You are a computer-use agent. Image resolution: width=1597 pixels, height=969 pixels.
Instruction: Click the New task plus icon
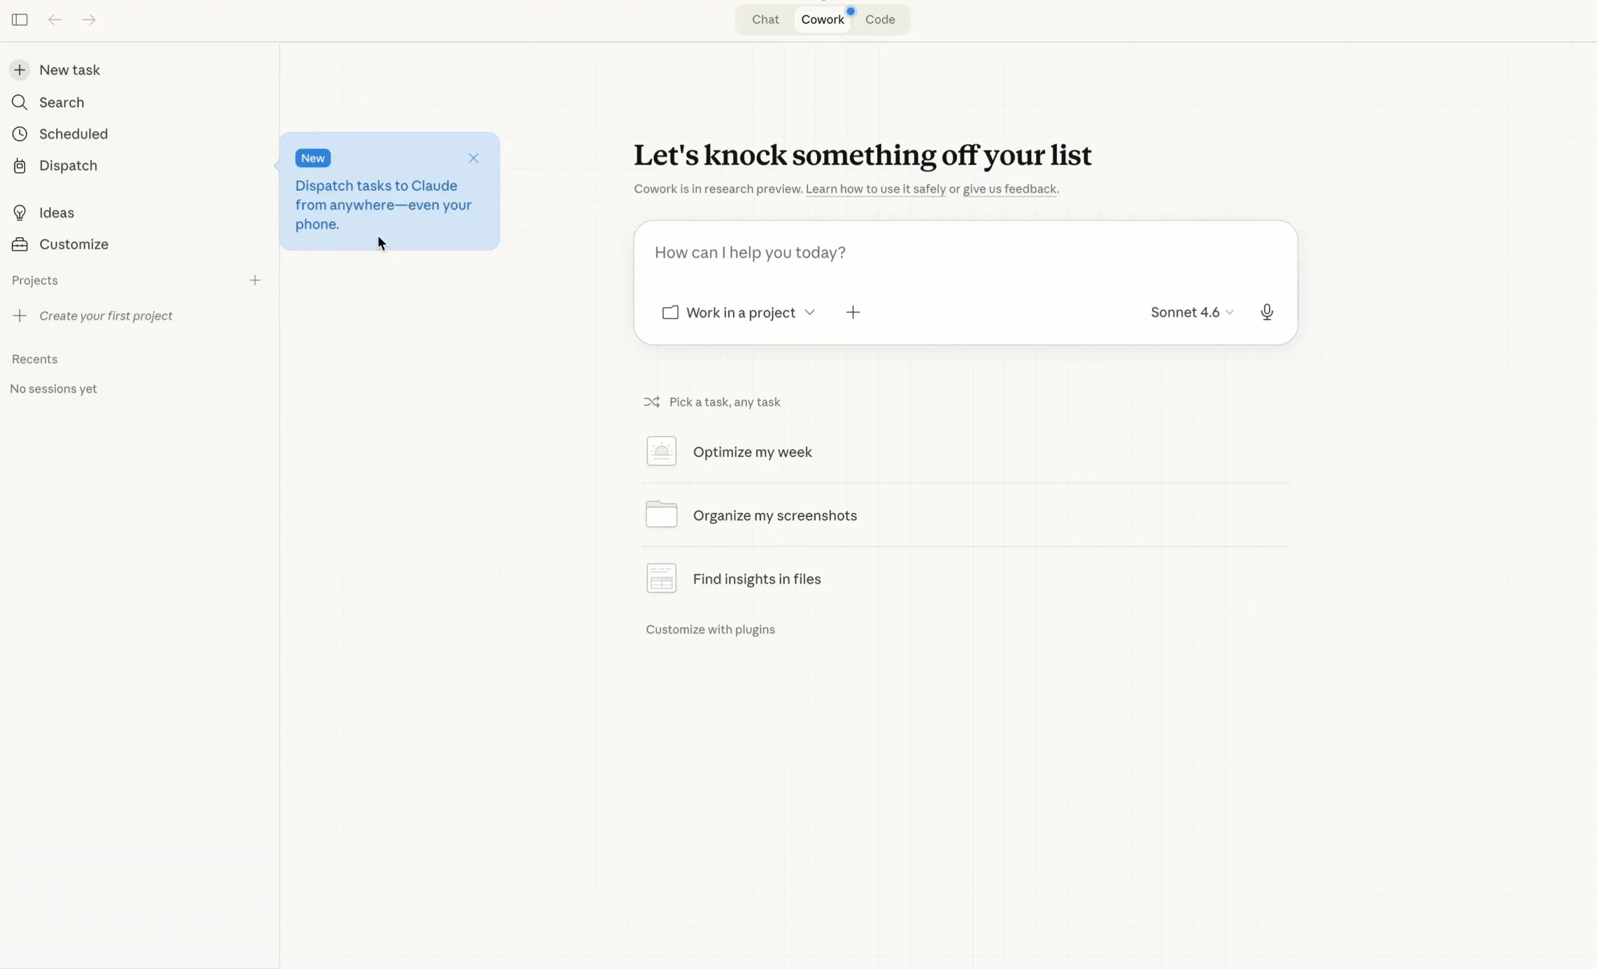point(20,70)
